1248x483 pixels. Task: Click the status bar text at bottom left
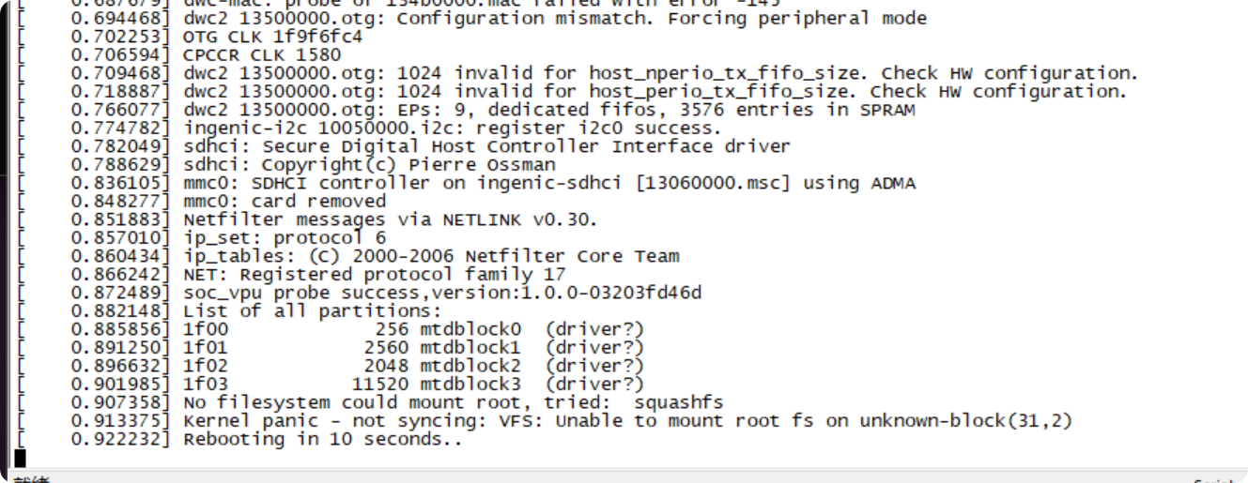point(30,479)
